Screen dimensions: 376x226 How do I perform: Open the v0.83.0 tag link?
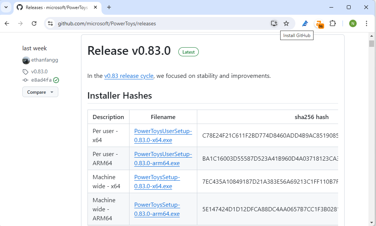pos(39,71)
